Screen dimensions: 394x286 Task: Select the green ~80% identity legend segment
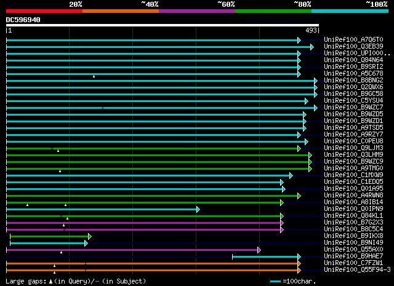pos(273,11)
